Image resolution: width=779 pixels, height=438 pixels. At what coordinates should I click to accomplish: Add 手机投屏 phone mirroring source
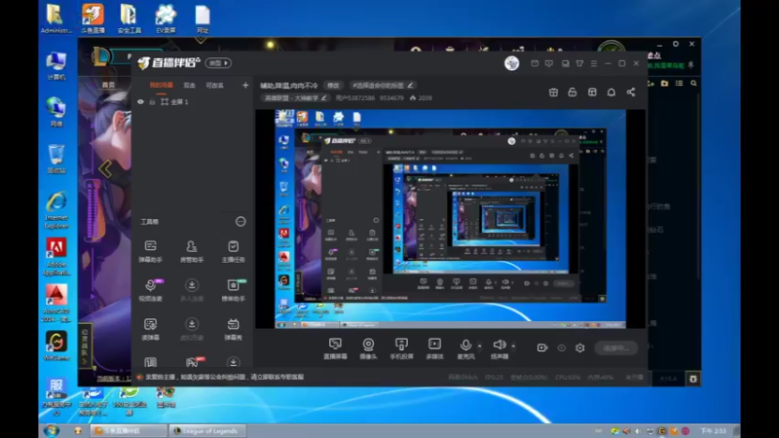(401, 348)
